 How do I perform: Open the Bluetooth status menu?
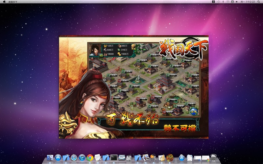pyautogui.click(x=223, y=2)
